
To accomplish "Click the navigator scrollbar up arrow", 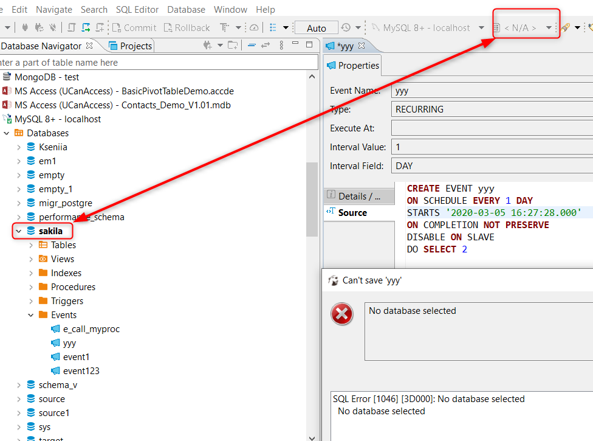I will (x=312, y=77).
